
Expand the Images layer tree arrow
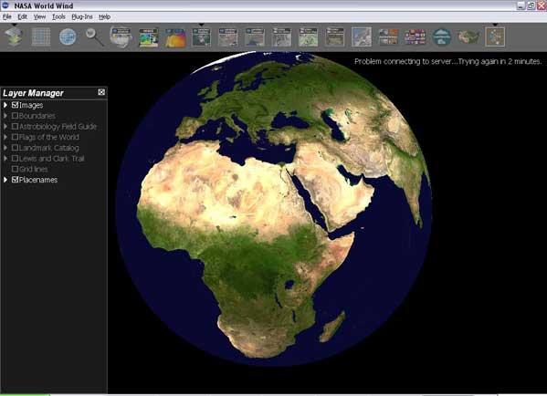[x=5, y=105]
